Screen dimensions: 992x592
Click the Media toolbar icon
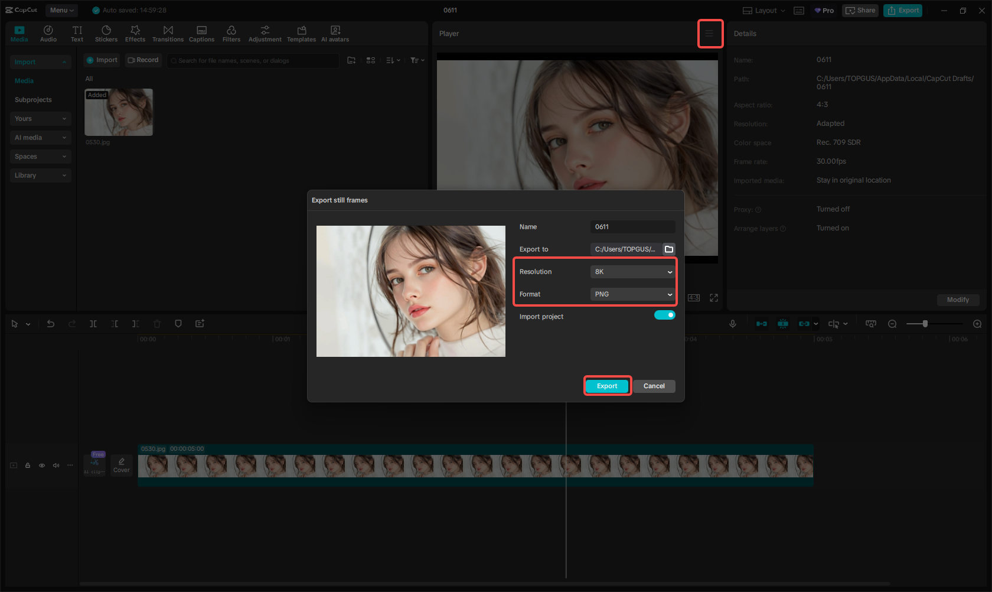pos(19,34)
